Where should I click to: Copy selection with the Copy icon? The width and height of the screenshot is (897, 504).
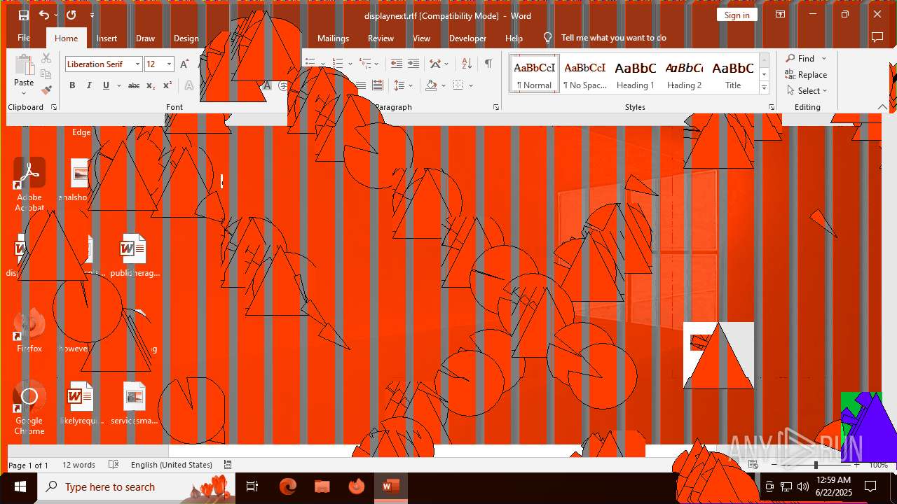[46, 74]
